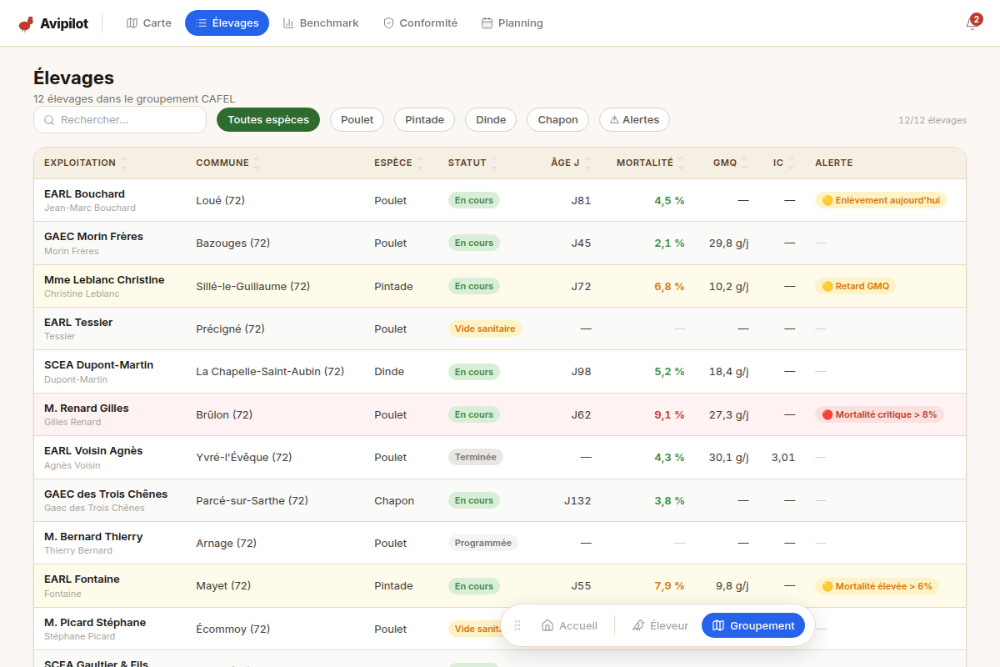
Task: Go to the Conformité tab
Action: pos(420,23)
